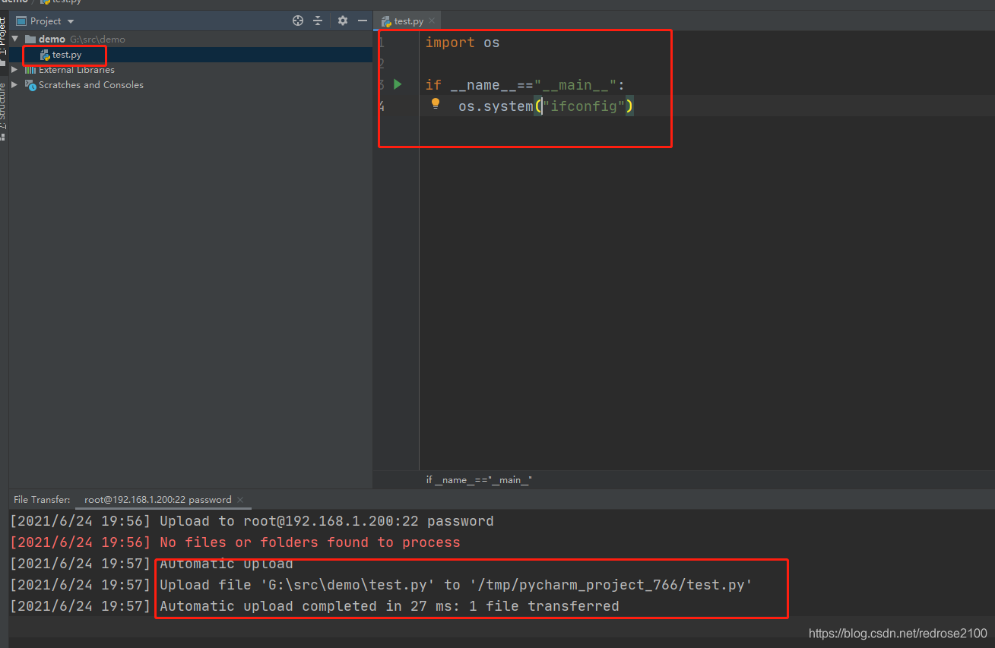Click the locate/select opened file crosshair icon
The height and width of the screenshot is (648, 995).
pyautogui.click(x=298, y=21)
